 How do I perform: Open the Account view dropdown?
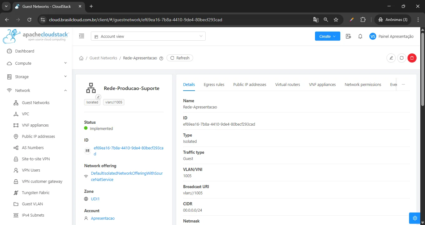click(x=148, y=36)
